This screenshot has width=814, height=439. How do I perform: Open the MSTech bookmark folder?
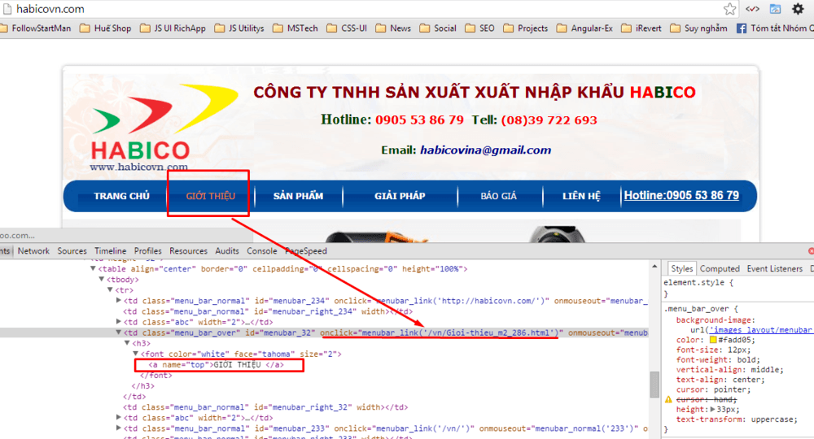295,28
